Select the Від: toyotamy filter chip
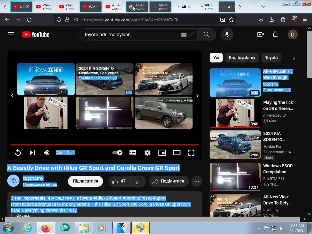This screenshot has height=234, width=312. tap(242, 58)
